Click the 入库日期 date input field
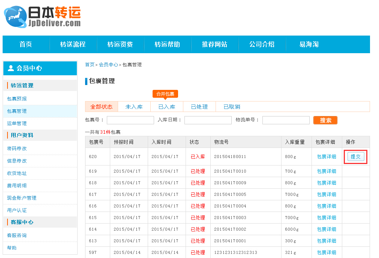This screenshot has height=258, width=379. coord(208,120)
